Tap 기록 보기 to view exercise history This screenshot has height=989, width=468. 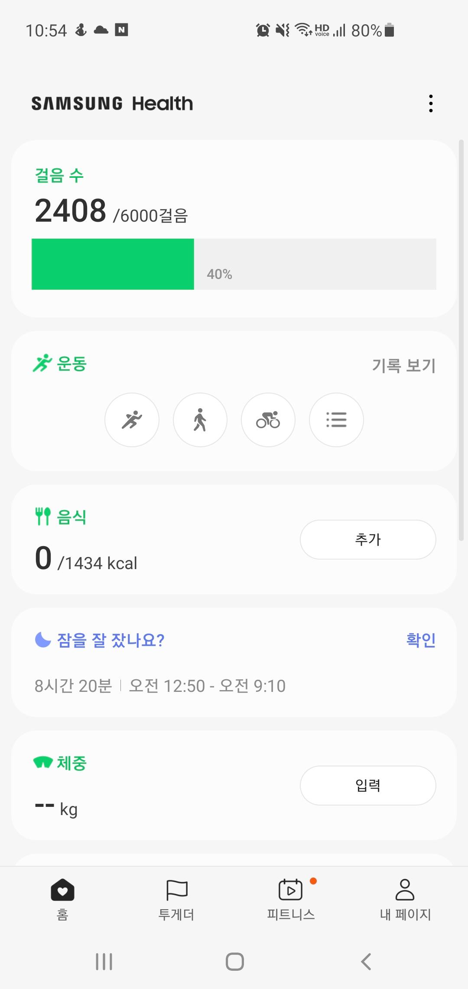pyautogui.click(x=403, y=365)
